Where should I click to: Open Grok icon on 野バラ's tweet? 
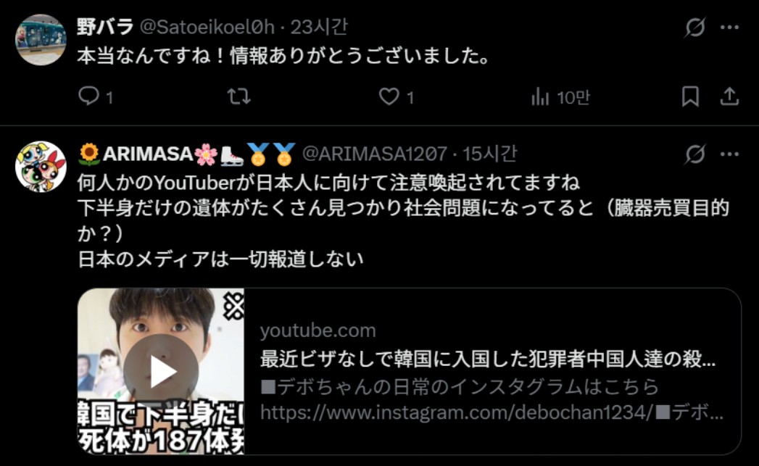[x=694, y=27]
